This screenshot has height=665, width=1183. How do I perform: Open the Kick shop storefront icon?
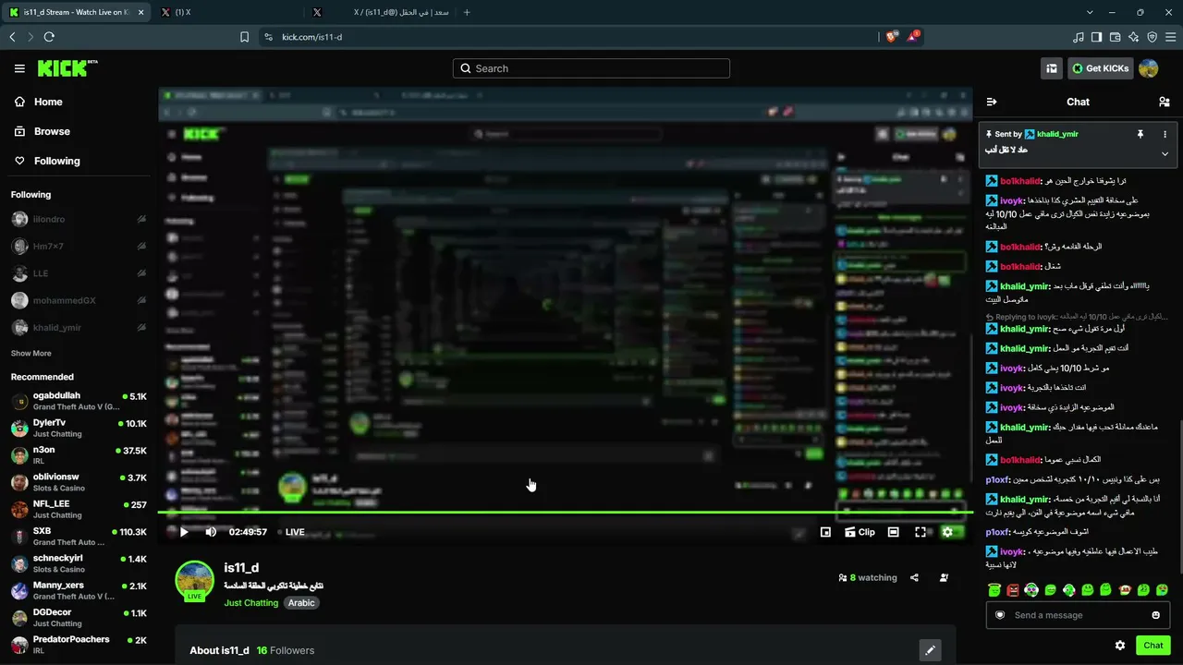coord(1052,68)
